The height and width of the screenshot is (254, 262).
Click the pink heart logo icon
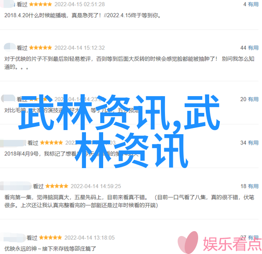click(188, 242)
